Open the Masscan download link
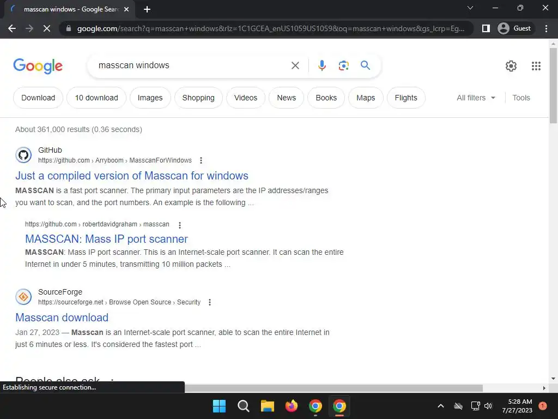This screenshot has height=419, width=558. click(x=62, y=318)
